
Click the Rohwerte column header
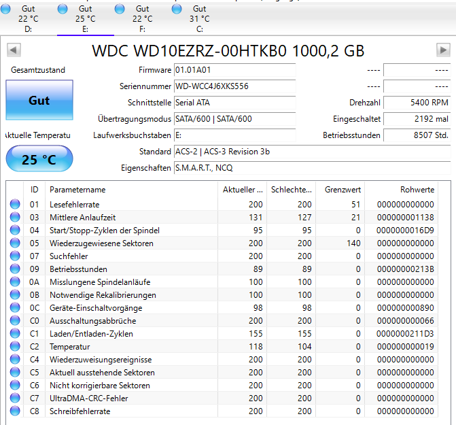(x=402, y=190)
